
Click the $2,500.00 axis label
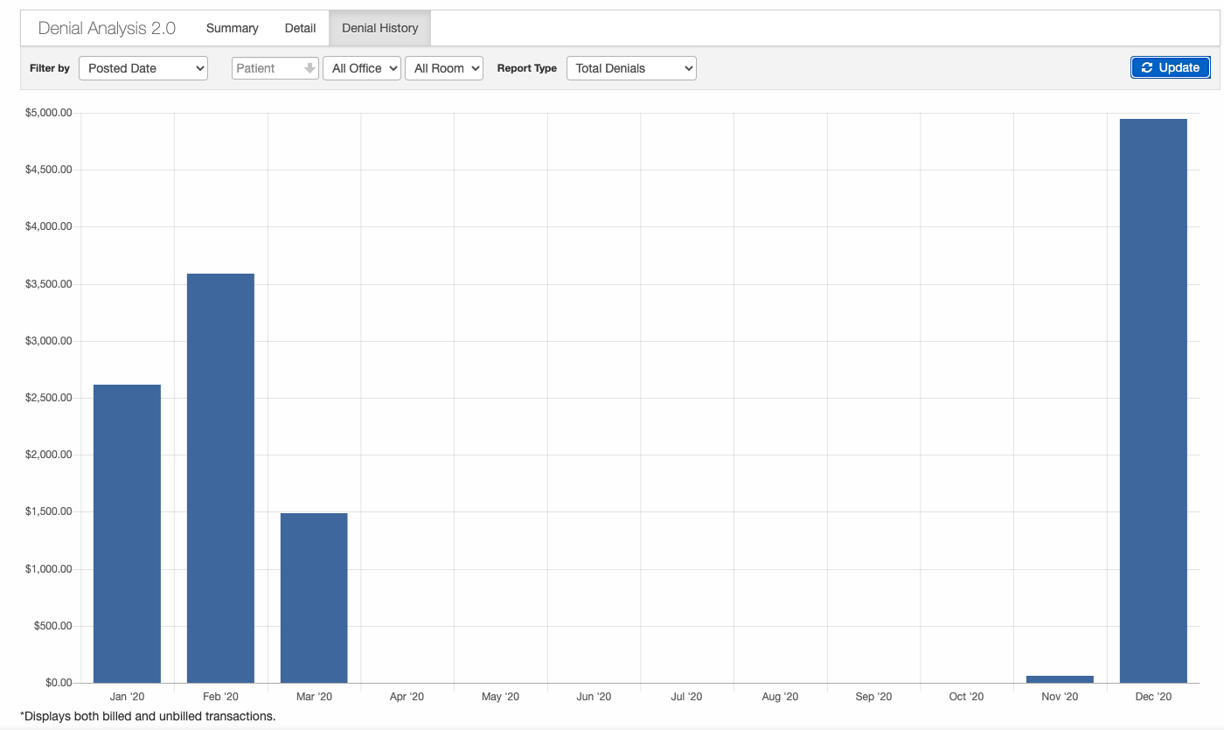click(49, 398)
